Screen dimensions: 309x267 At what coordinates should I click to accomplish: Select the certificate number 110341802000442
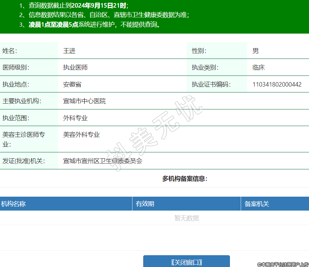(277, 84)
